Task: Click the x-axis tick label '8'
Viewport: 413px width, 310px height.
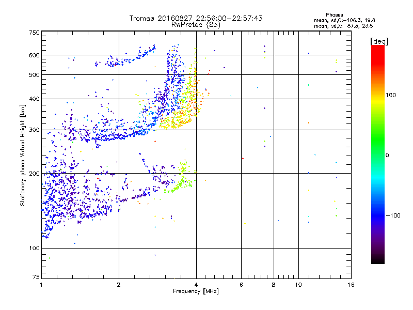Action: coord(274,285)
